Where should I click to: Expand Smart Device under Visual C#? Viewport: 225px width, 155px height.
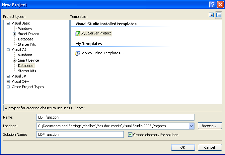[x=14, y=61]
